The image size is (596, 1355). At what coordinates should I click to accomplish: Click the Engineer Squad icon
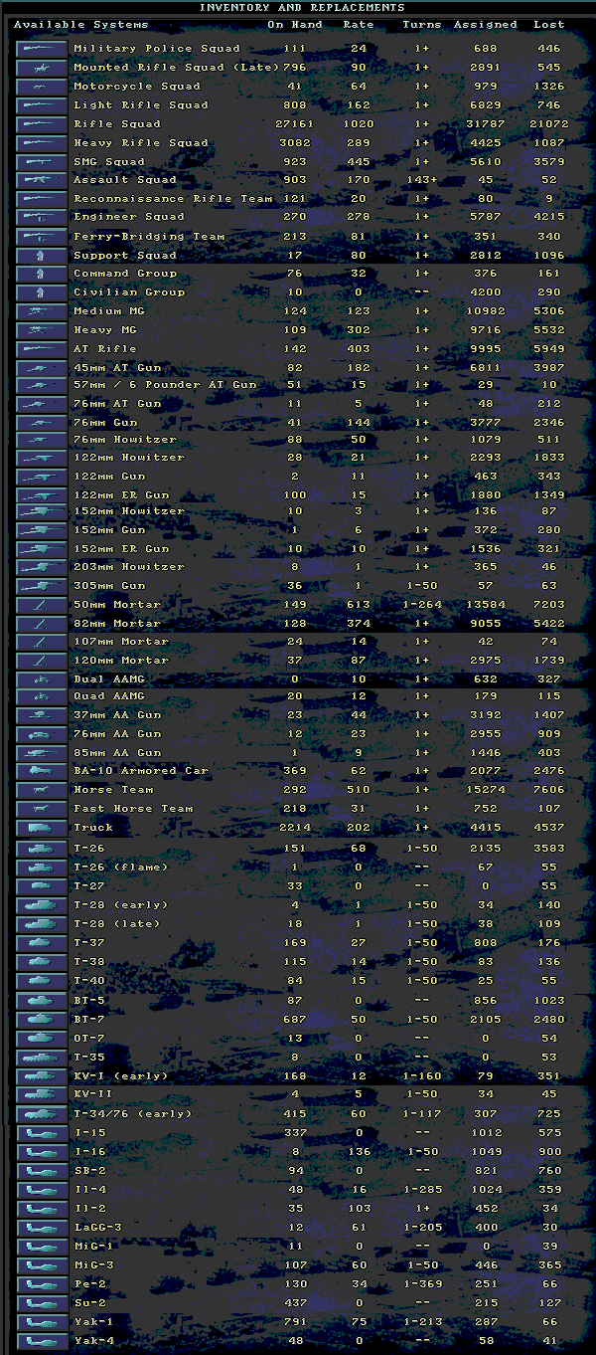click(x=41, y=217)
